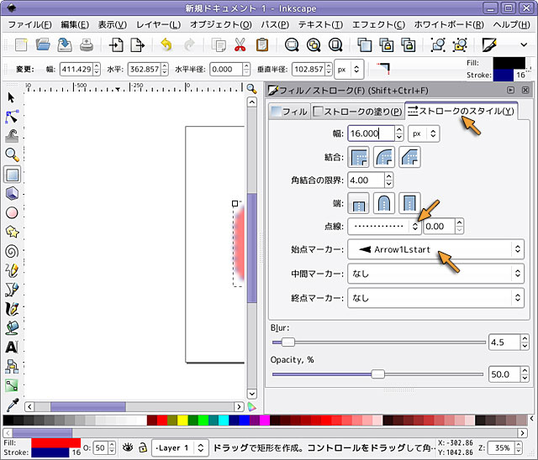The height and width of the screenshot is (460, 538).
Task: Select the round join style button
Action: coord(385,156)
